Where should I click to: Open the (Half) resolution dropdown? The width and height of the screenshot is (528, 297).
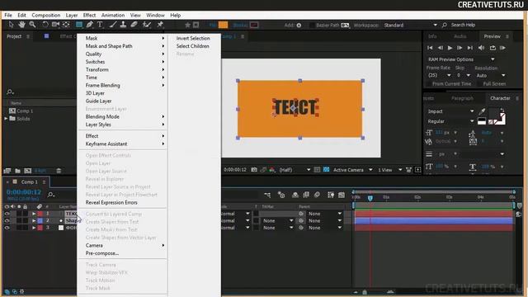coord(295,170)
